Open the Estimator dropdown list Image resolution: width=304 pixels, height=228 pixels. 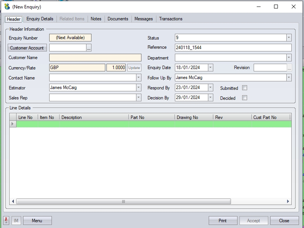pyautogui.click(x=138, y=88)
